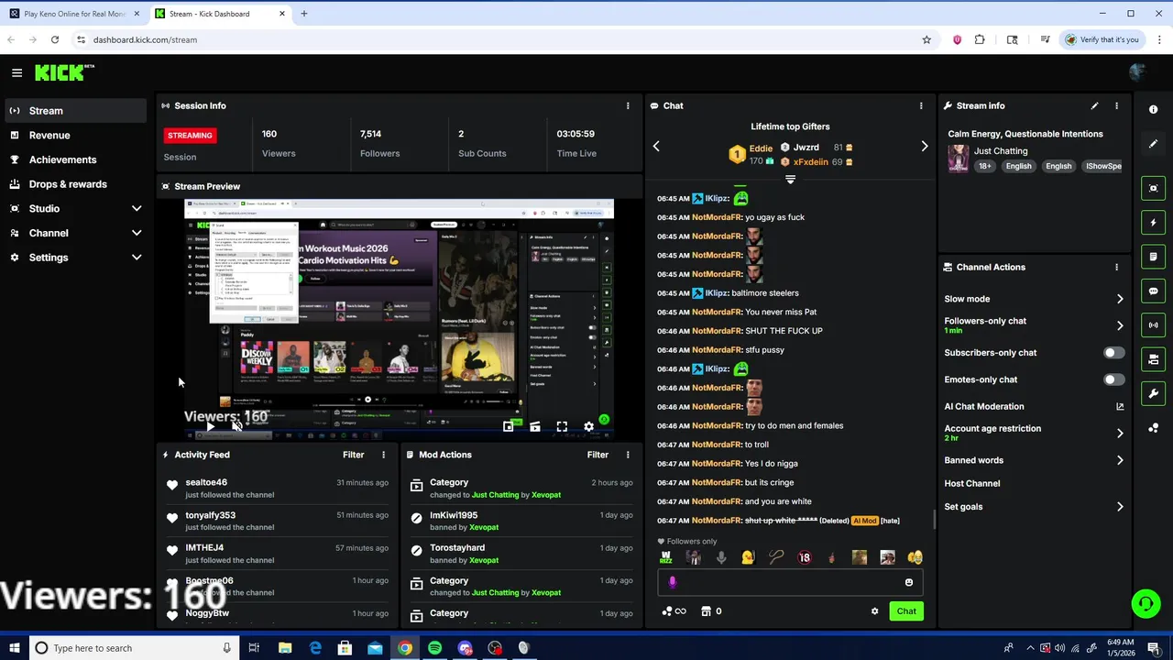1173x660 pixels.
Task: Enable theater mode on stream preview
Action: pyautogui.click(x=535, y=426)
